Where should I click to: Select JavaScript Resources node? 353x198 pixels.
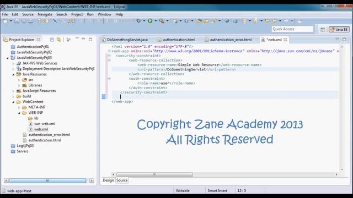pos(39,91)
